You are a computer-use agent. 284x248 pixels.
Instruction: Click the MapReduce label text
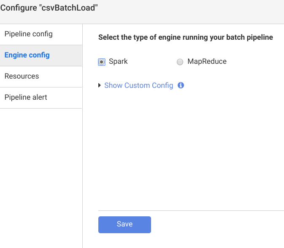tap(207, 61)
